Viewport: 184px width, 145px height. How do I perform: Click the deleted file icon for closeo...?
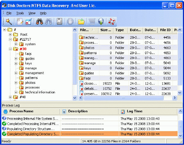[x=81, y=83]
